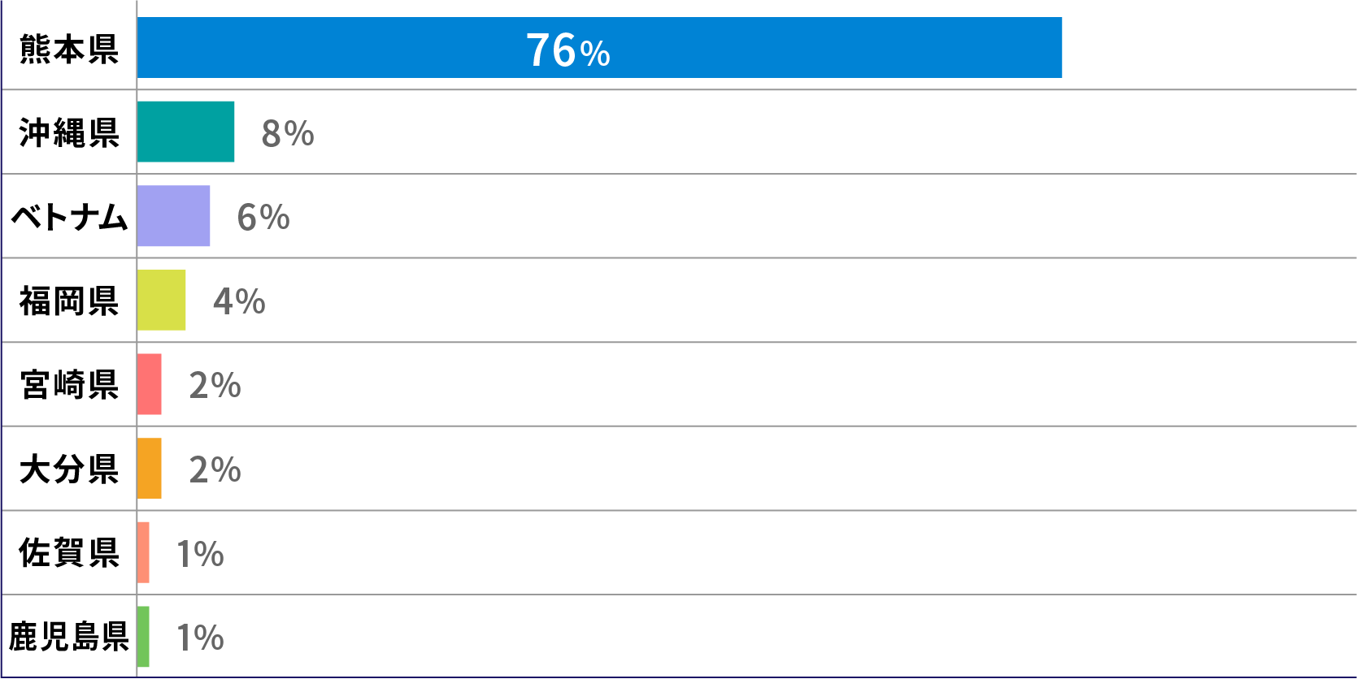The image size is (1357, 679).
Task: Click the lavender ベトナム bar
Action: pos(173,216)
